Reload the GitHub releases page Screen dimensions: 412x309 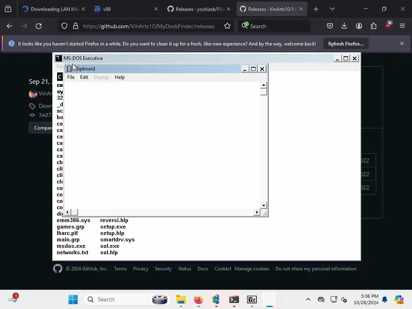39,26
